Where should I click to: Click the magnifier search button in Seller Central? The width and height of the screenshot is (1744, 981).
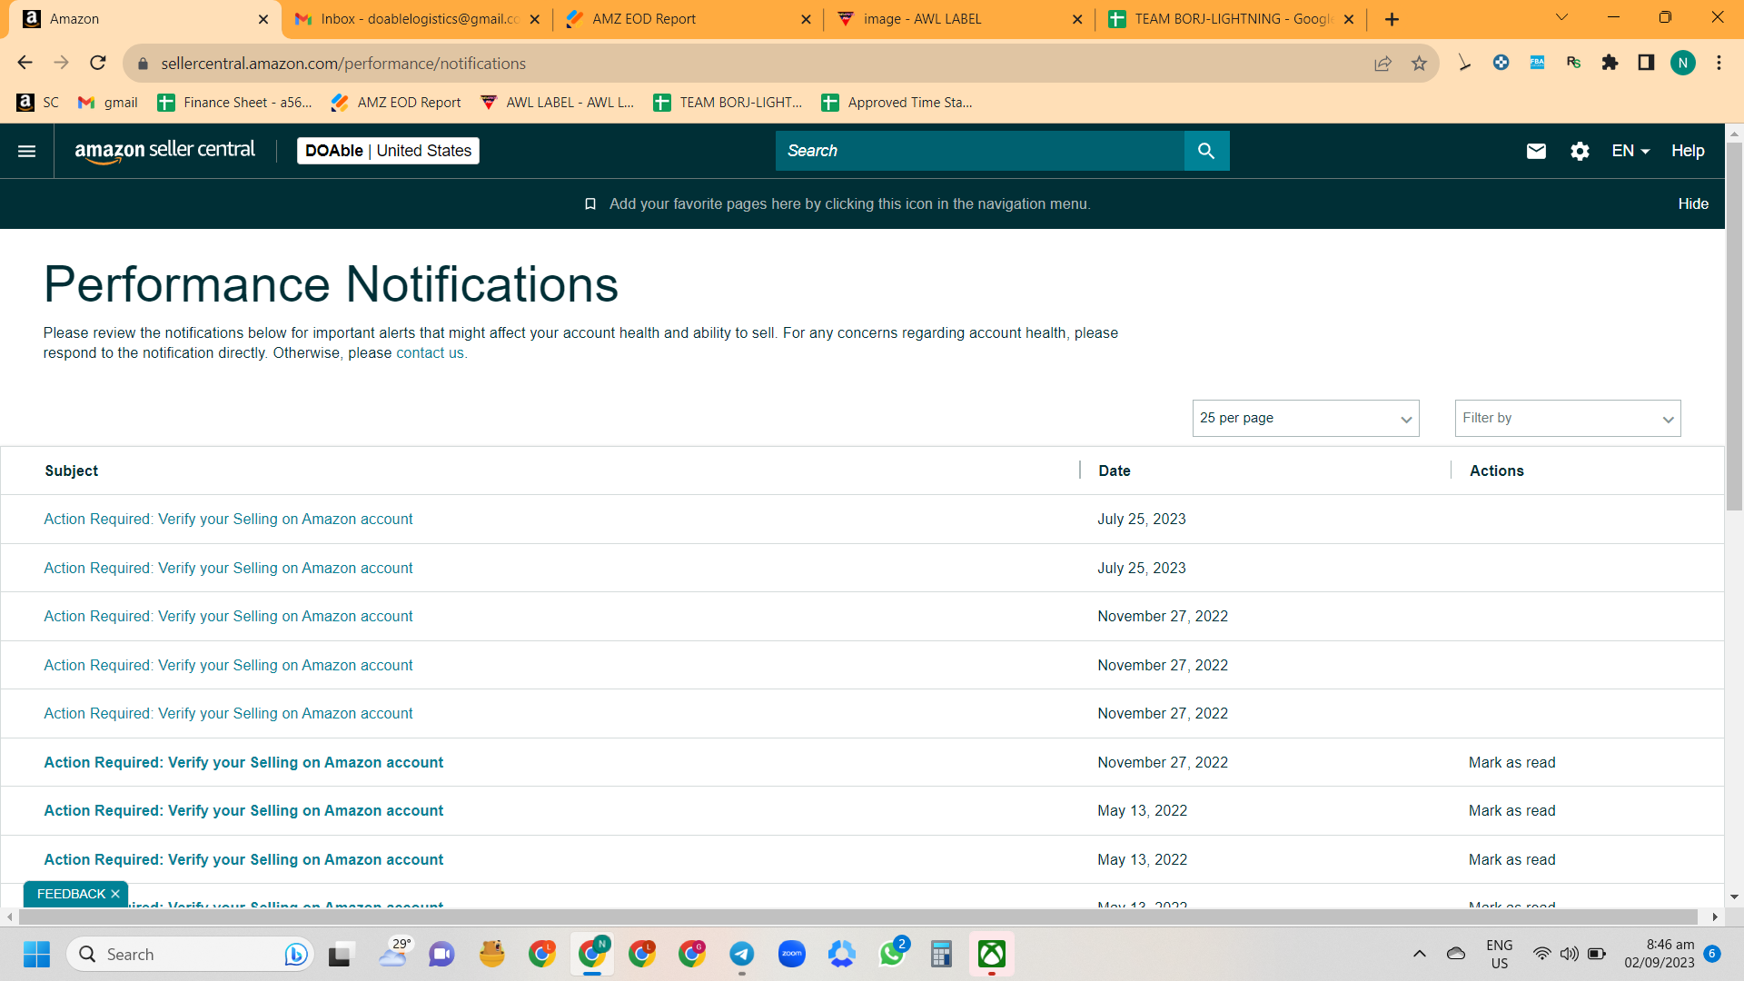(1206, 151)
